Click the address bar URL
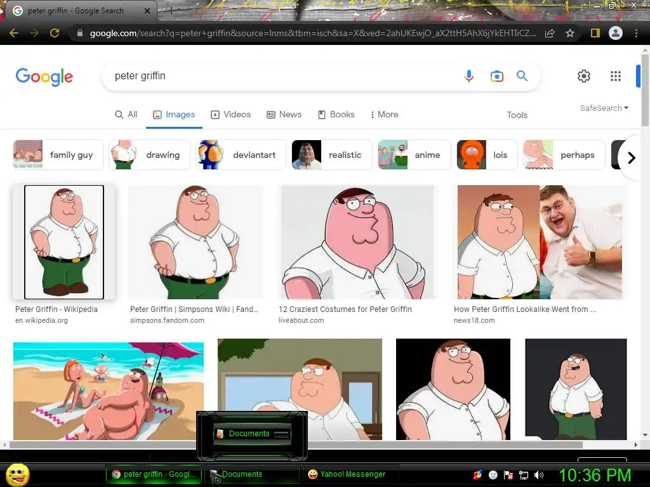This screenshot has width=650, height=487. [312, 33]
